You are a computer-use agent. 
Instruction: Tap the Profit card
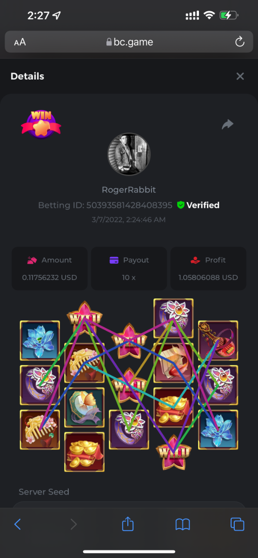coord(208,268)
